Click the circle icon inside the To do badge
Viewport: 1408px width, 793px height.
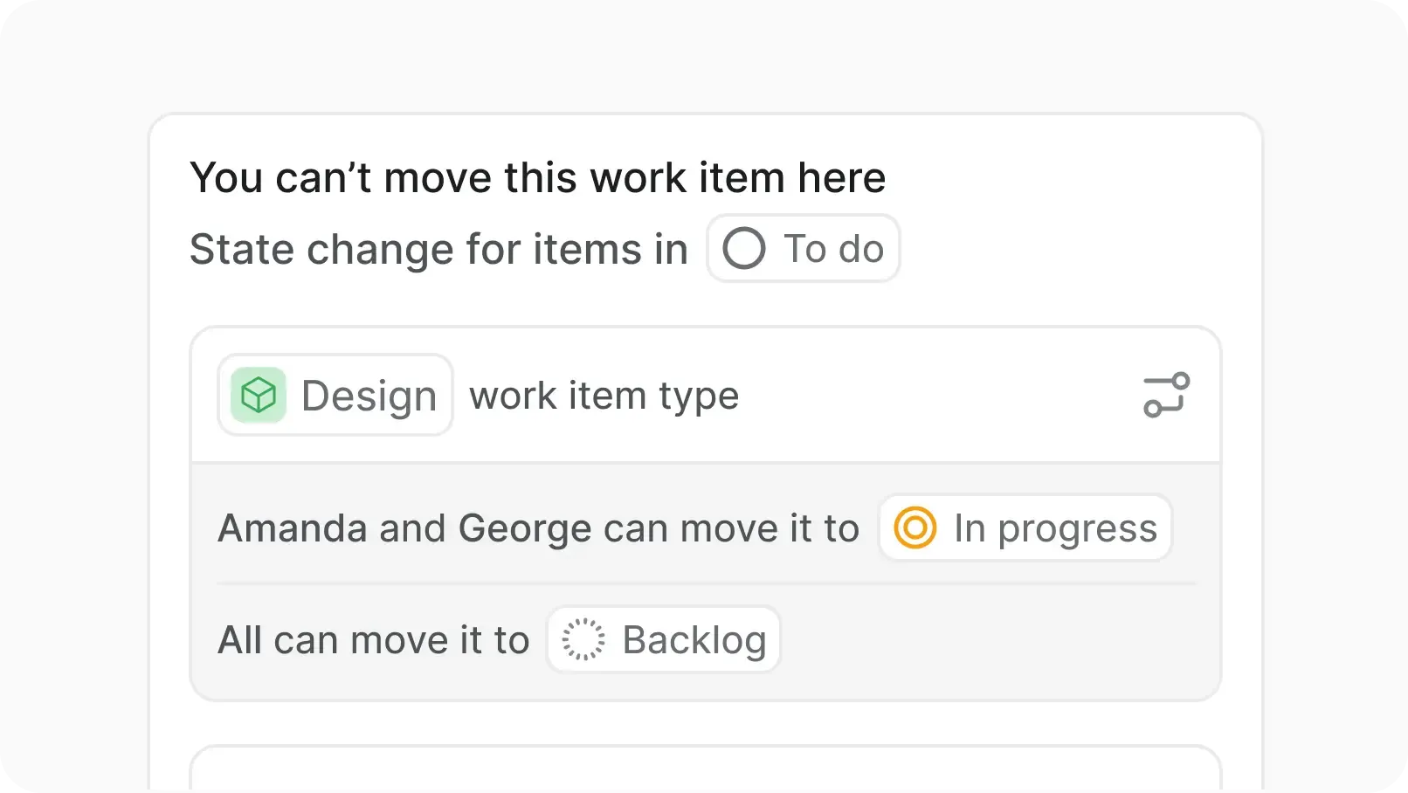tap(742, 248)
